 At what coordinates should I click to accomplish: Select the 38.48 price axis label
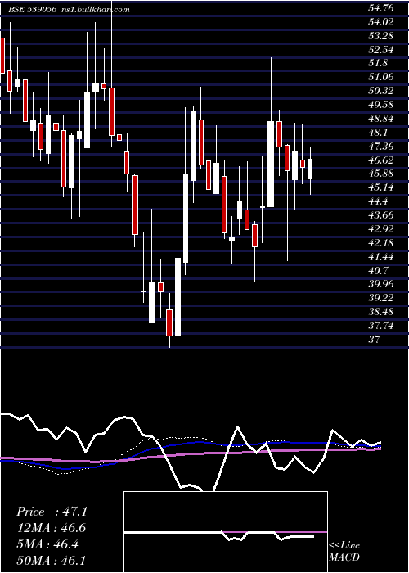tap(381, 313)
